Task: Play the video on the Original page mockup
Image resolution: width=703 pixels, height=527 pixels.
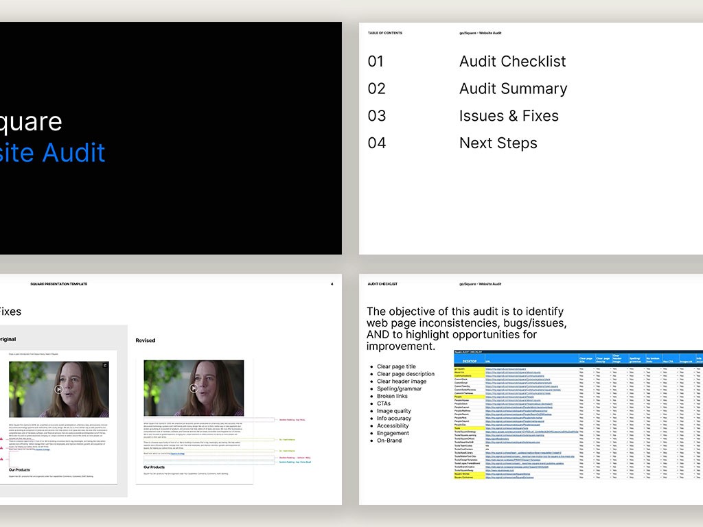Action: [59, 389]
